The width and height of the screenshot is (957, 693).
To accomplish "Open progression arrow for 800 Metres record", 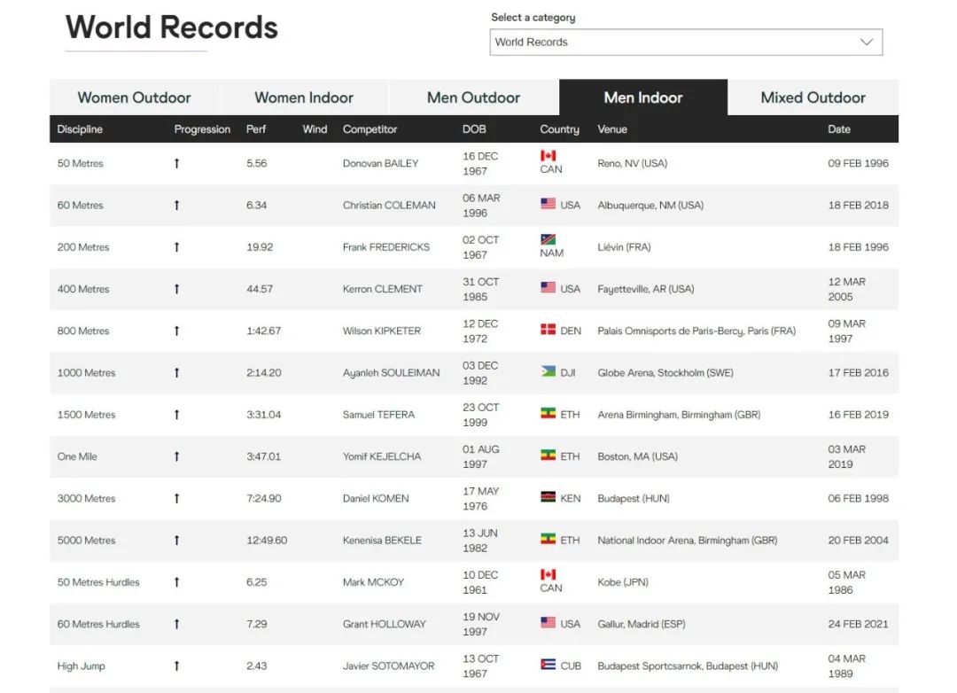I will tap(176, 331).
